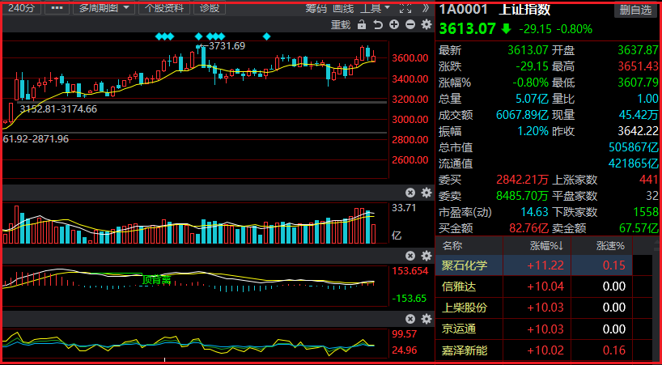
Task: Zoom out chart with minus icon
Action: (410, 24)
